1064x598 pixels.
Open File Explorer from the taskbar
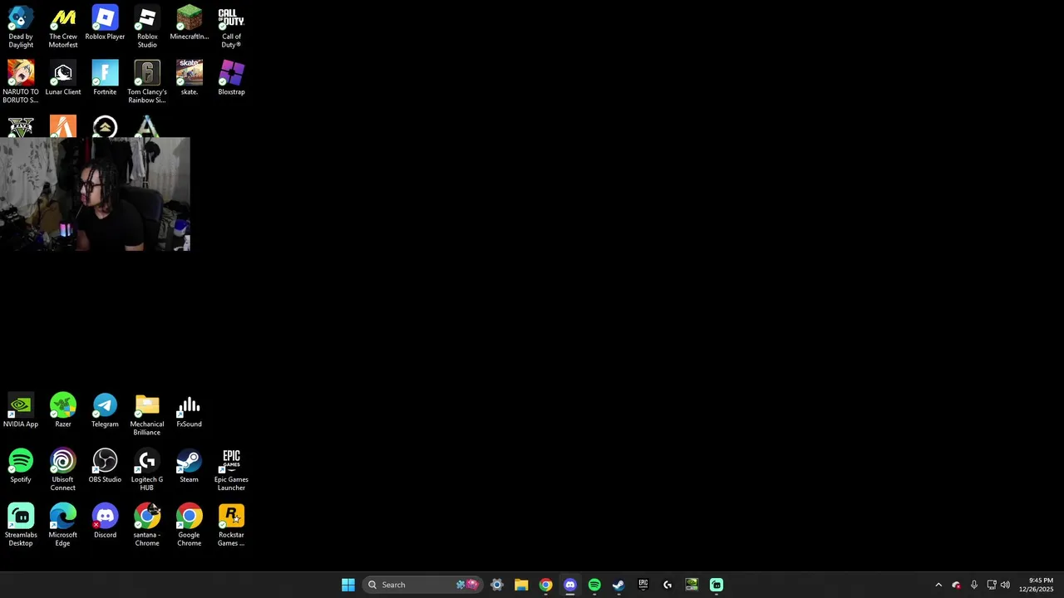[x=521, y=585]
